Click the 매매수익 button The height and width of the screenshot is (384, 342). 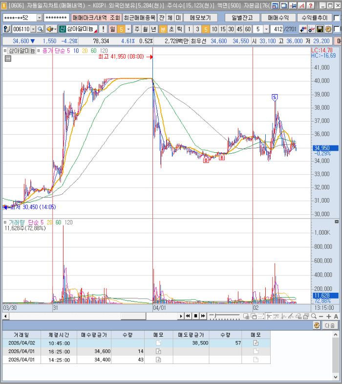278,18
